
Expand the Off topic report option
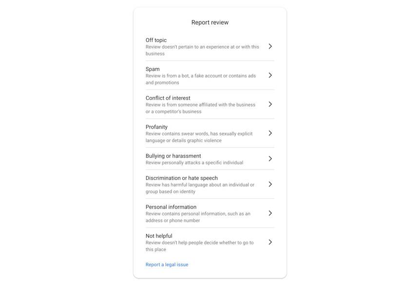pyautogui.click(x=205, y=45)
